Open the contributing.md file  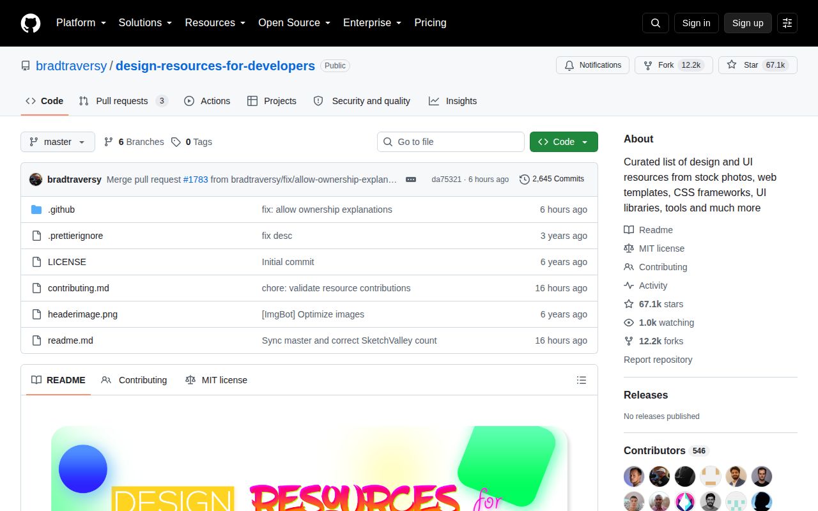tap(79, 288)
